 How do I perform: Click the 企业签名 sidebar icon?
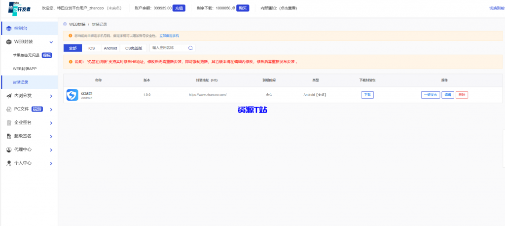pyautogui.click(x=9, y=123)
